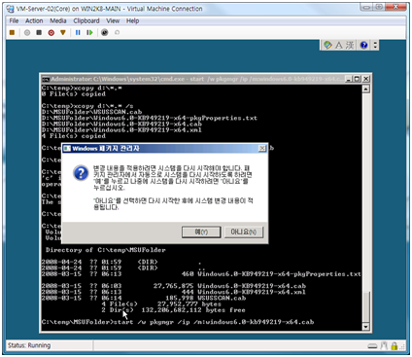Click the cmd window scrollbar down arrow

pyautogui.click(x=365, y=327)
